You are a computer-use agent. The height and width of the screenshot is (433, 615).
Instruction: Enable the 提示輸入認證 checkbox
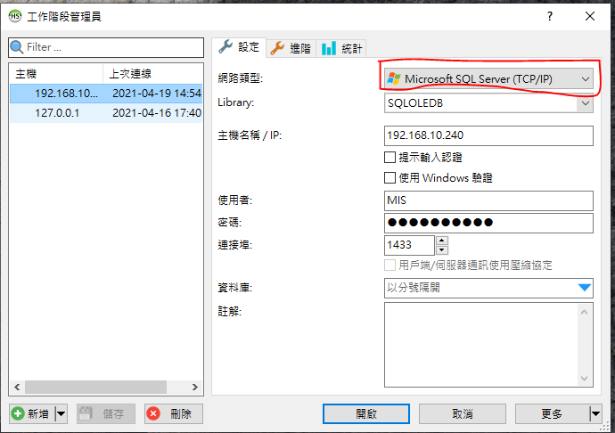click(x=389, y=158)
